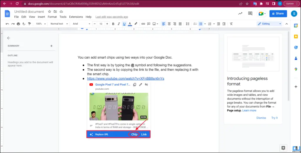
Task: Open the Extensions menu
Action: click(76, 17)
